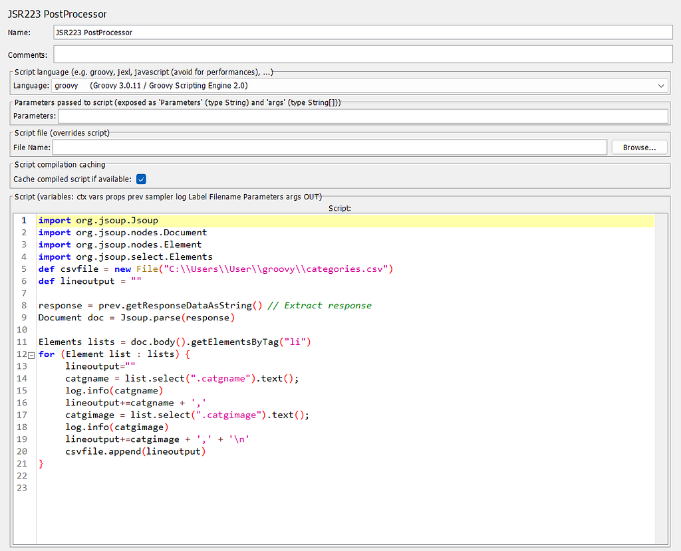Click the csvfile File path line

pyautogui.click(x=215, y=269)
